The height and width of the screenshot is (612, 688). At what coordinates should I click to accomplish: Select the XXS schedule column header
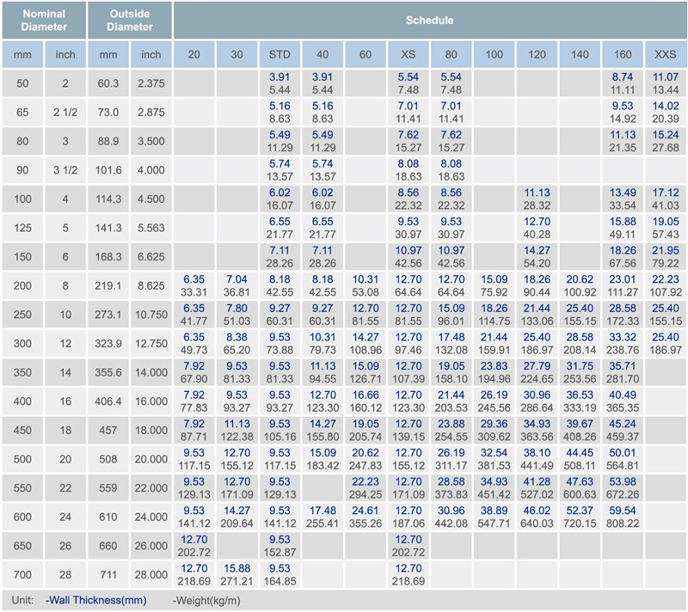[x=665, y=54]
